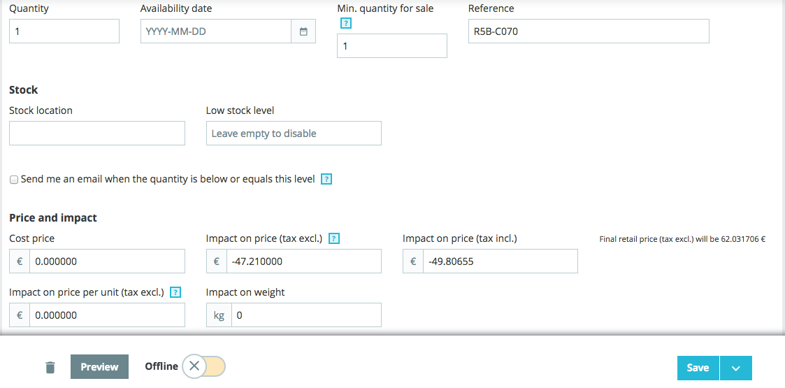The height and width of the screenshot is (388, 785).
Task: Click help icon for min. quantity for sale
Action: [345, 23]
